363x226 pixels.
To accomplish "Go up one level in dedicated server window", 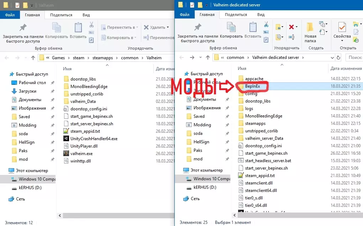I will coord(208,57).
